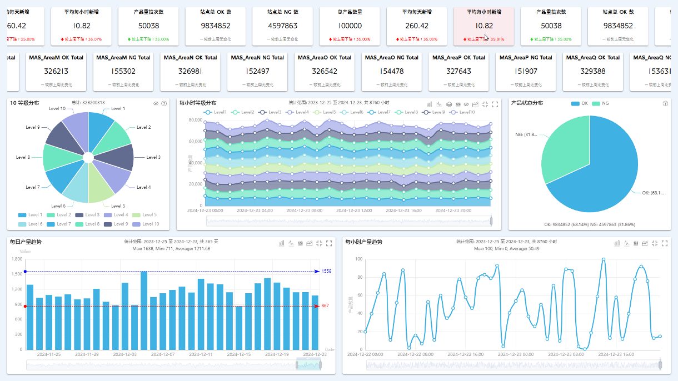
Task: Click 'Max: 100, Min: 0, Average: 50.49' text
Action: (x=506, y=249)
